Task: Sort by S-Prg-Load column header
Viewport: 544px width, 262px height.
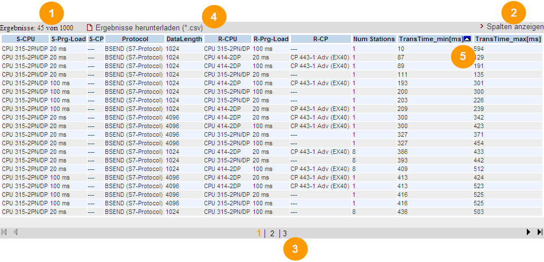Action: point(68,39)
